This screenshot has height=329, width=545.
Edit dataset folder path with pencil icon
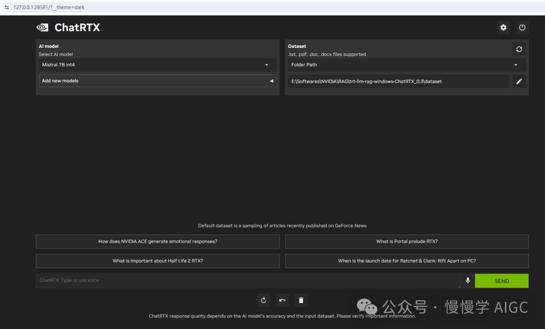click(519, 81)
